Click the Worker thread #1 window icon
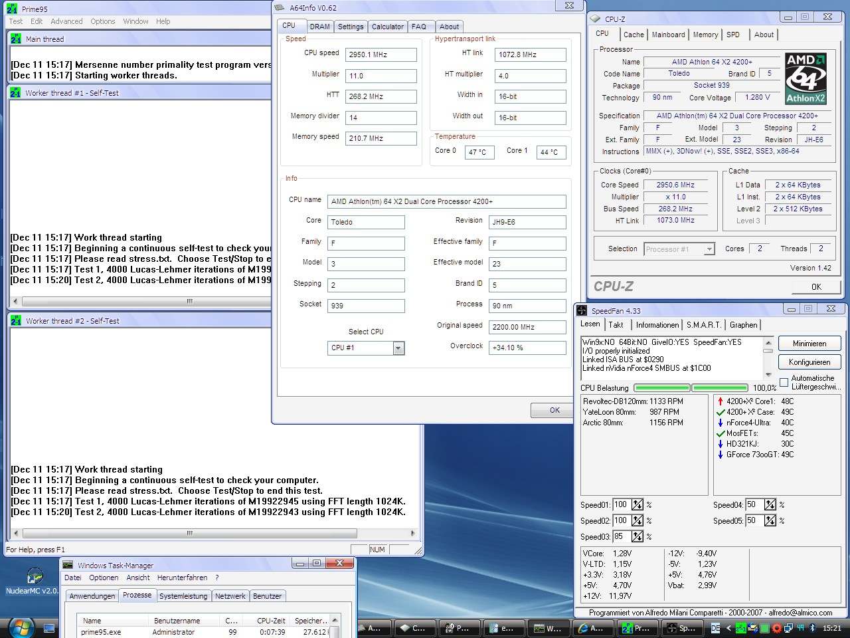Image resolution: width=850 pixels, height=638 pixels. pyautogui.click(x=16, y=92)
